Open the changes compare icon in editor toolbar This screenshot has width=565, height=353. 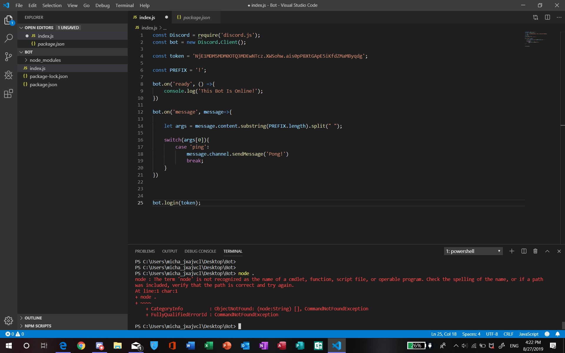point(536,17)
